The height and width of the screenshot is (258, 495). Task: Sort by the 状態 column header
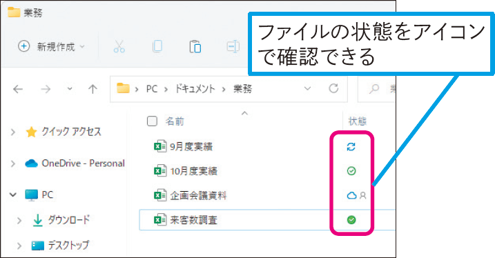[358, 121]
